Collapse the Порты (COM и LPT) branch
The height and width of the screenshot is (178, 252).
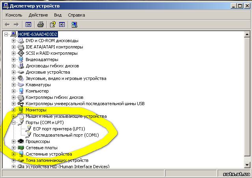coord(13,122)
